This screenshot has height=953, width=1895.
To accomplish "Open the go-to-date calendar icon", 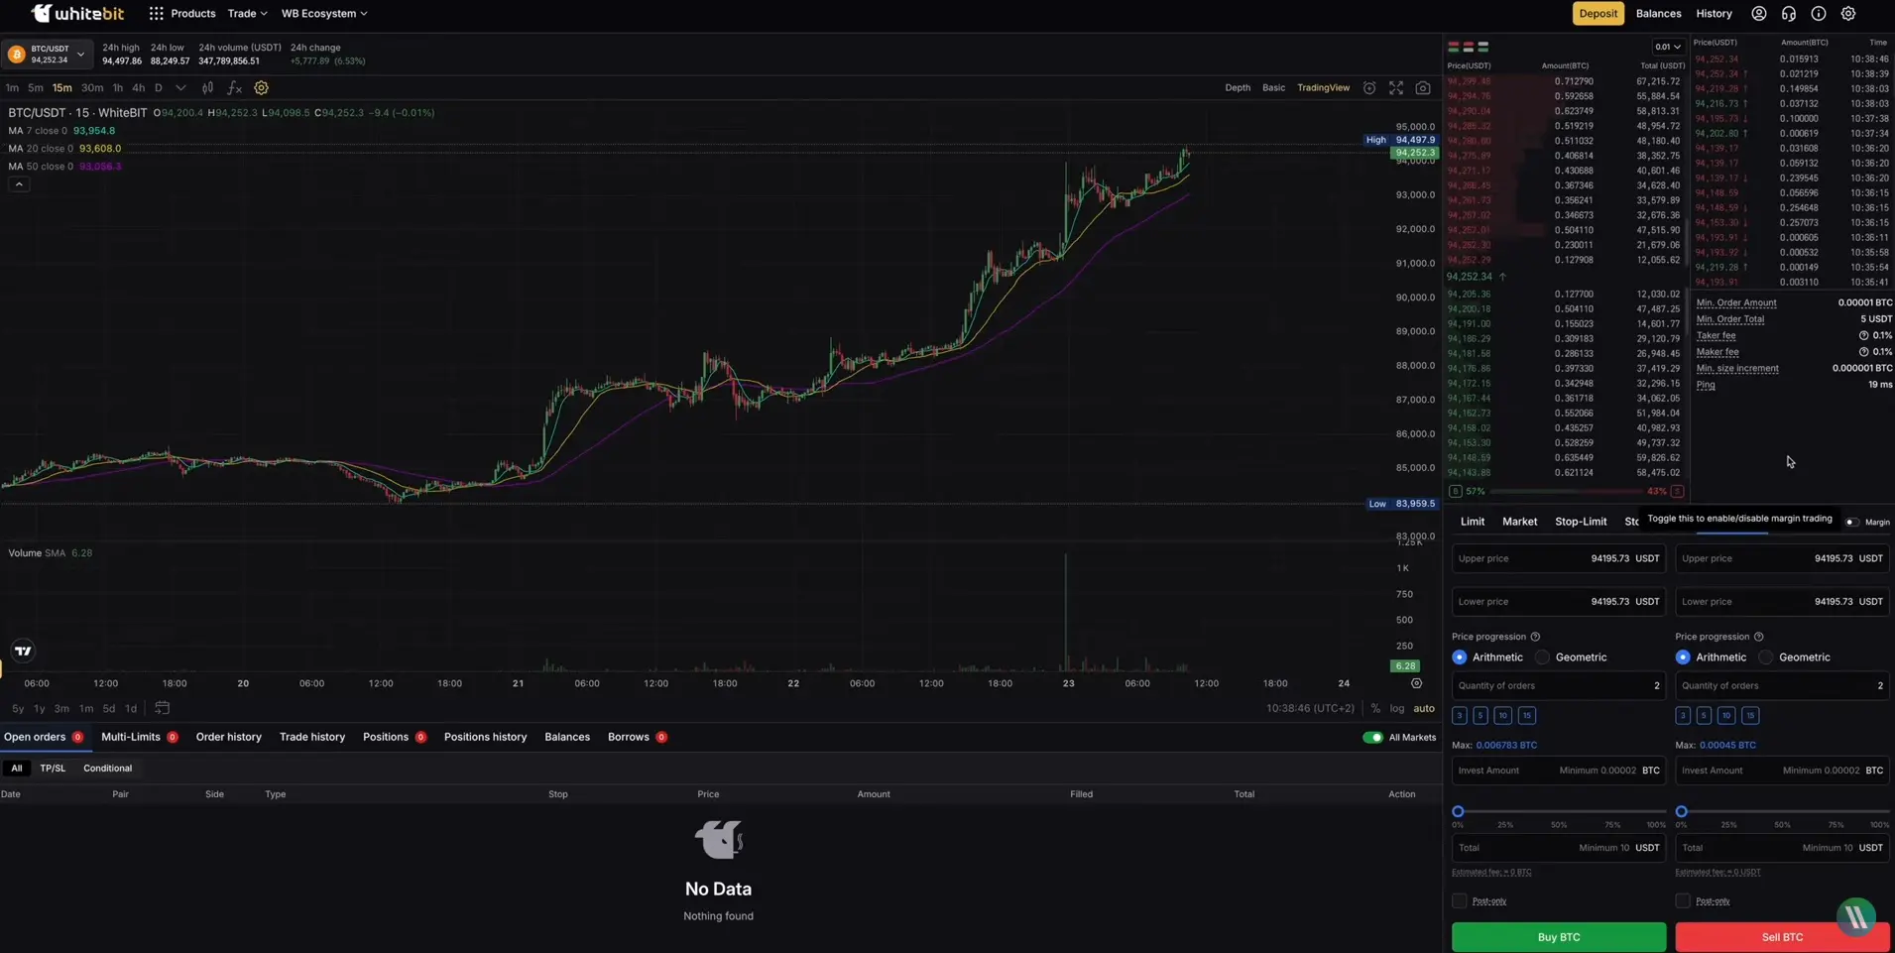I will tap(162, 708).
